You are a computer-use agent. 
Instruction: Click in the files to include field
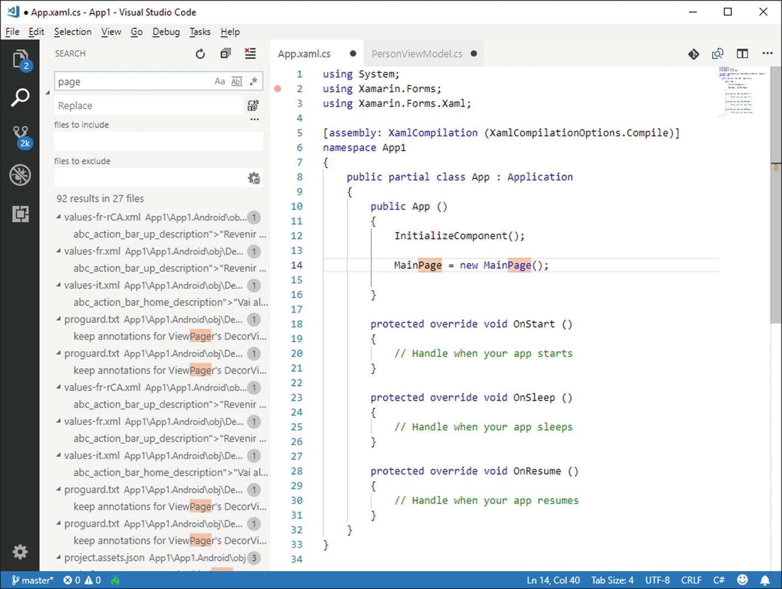tap(158, 141)
